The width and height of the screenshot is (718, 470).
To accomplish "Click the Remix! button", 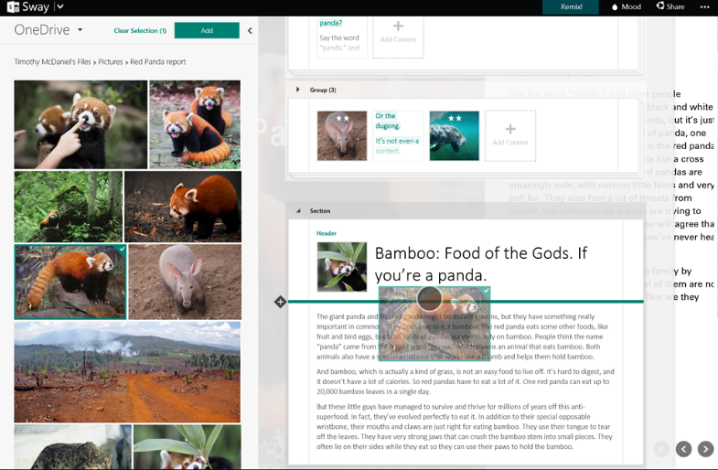I will point(571,7).
